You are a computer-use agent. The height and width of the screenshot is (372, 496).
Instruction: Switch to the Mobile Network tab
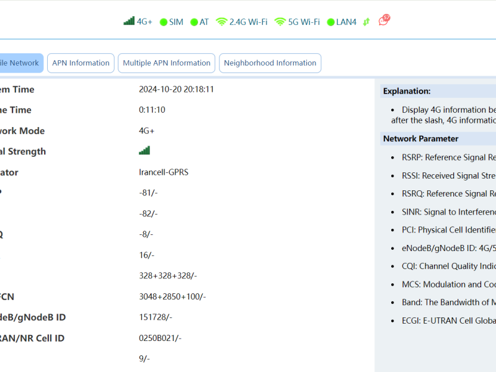coord(20,63)
